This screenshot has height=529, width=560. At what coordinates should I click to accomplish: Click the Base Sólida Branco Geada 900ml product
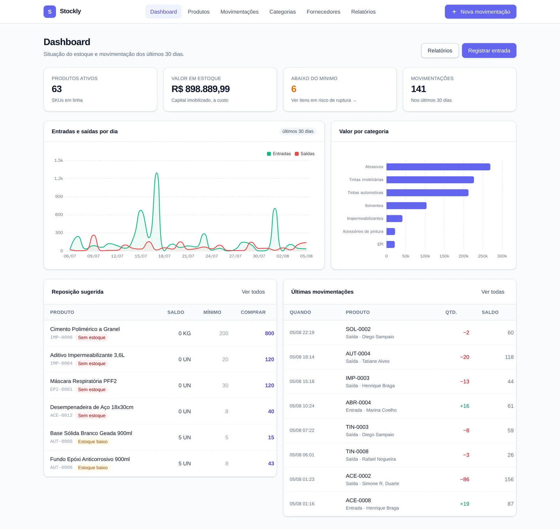click(x=91, y=433)
